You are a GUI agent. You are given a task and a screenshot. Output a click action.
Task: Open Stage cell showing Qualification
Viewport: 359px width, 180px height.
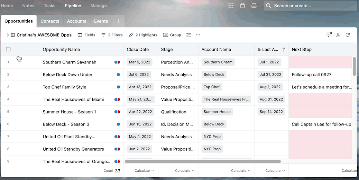coord(178,112)
